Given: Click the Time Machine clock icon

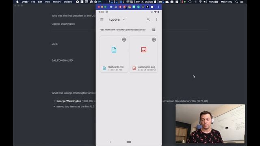Looking at the screenshot, I should pos(190,2).
